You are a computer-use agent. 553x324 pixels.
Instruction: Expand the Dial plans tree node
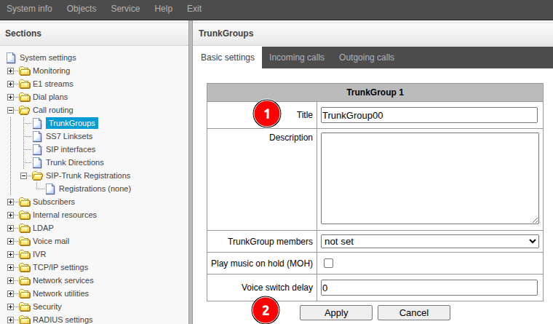point(11,97)
